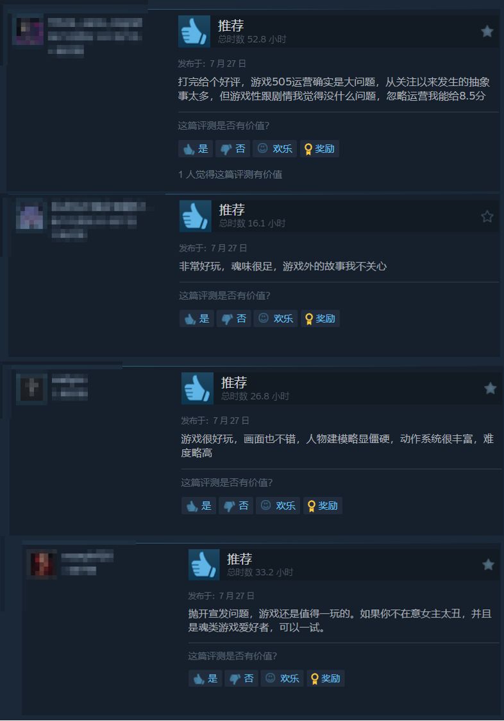Viewport: 504px width, 721px height.
Task: Vote 是 on the 人物建模 review
Action: click(199, 506)
